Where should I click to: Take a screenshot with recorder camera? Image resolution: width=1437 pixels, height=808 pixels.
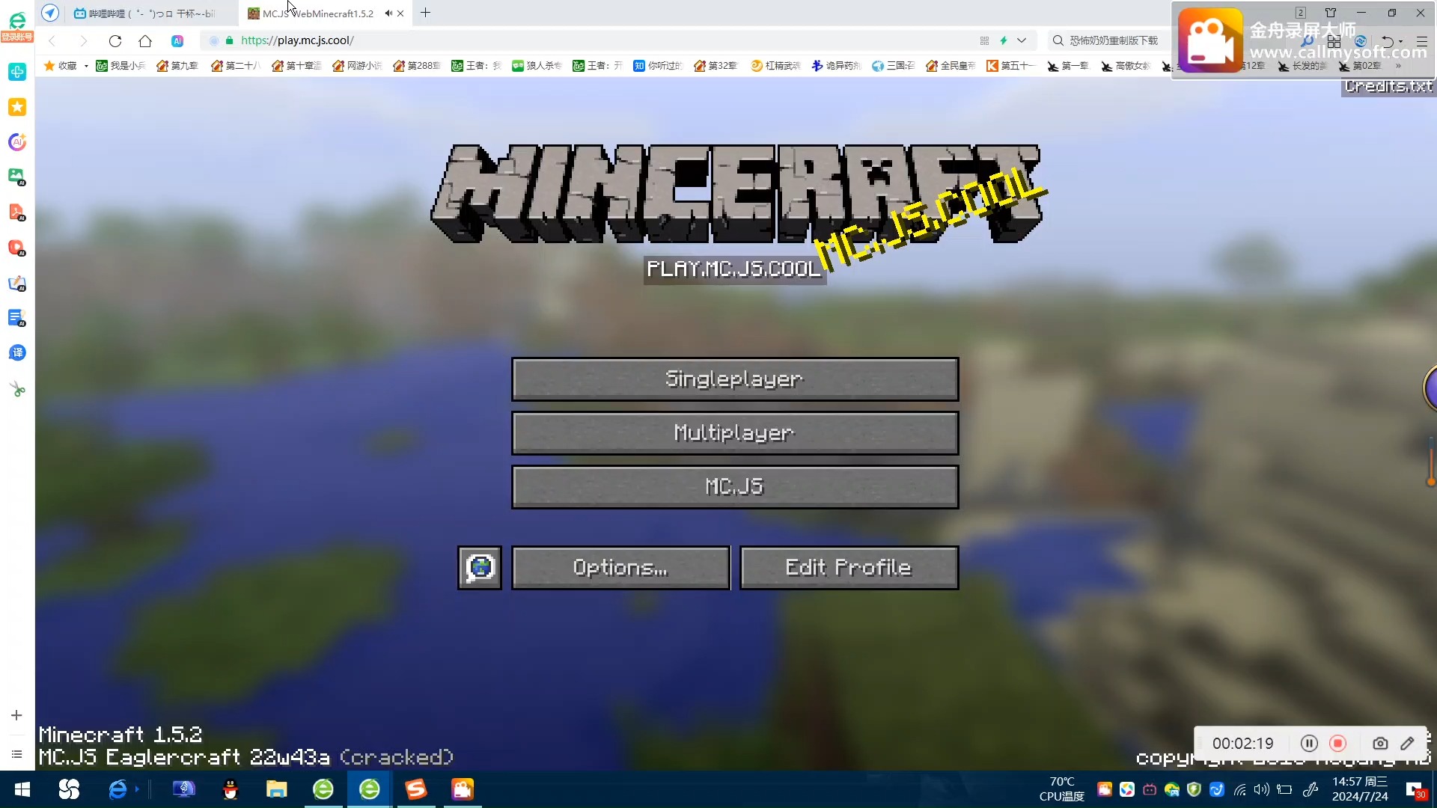point(1380,744)
